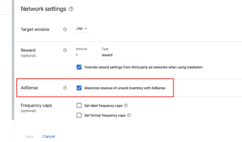This screenshot has width=242, height=142.
Task: Click the Save button
Action: coord(29,136)
